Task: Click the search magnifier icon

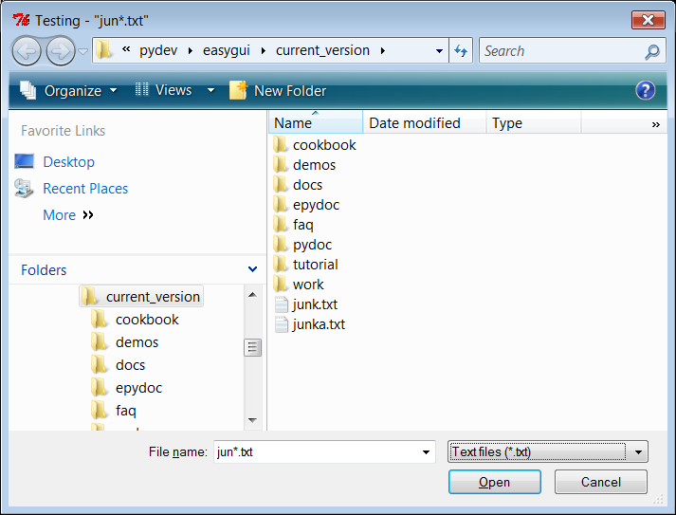Action: [x=651, y=51]
